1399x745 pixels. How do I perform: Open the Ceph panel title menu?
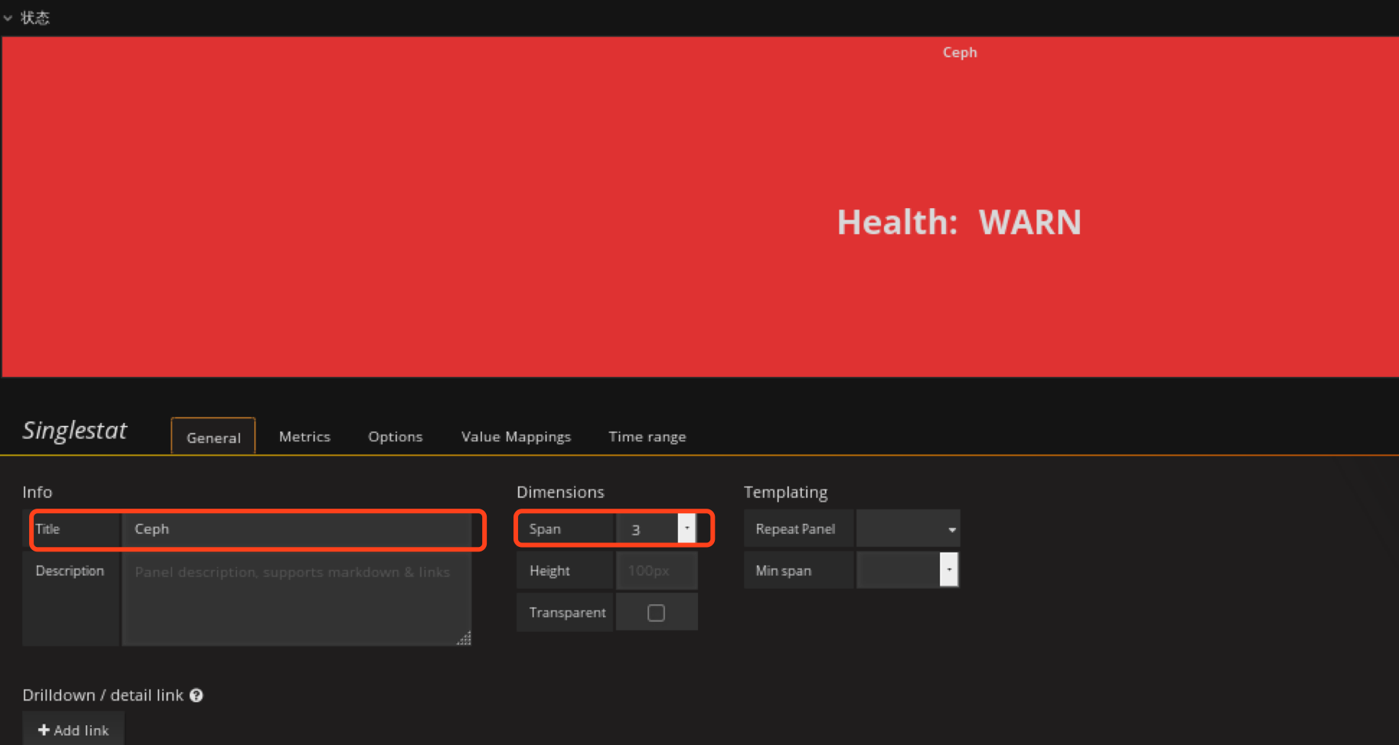tap(959, 52)
